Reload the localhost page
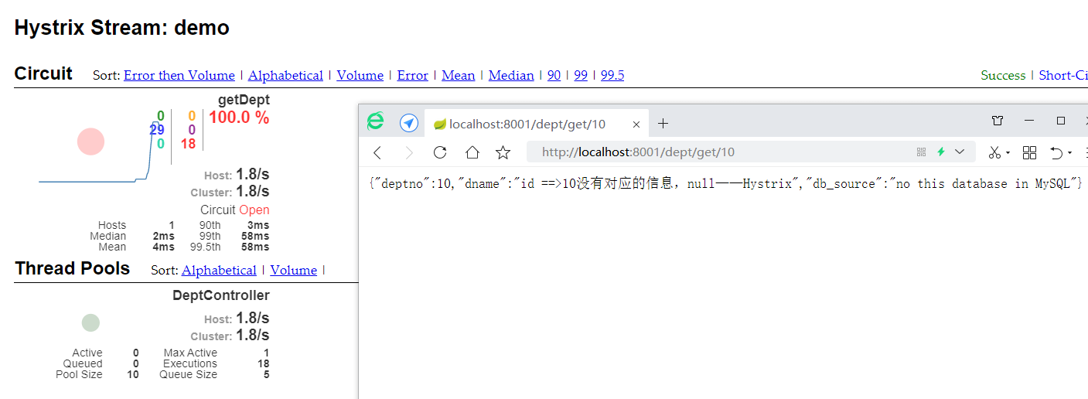1088x399 pixels. tap(440, 152)
